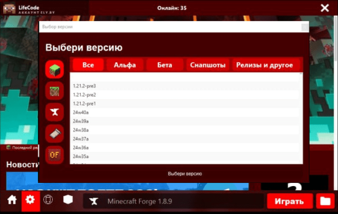Open settings via the gear icon

(x=31, y=200)
